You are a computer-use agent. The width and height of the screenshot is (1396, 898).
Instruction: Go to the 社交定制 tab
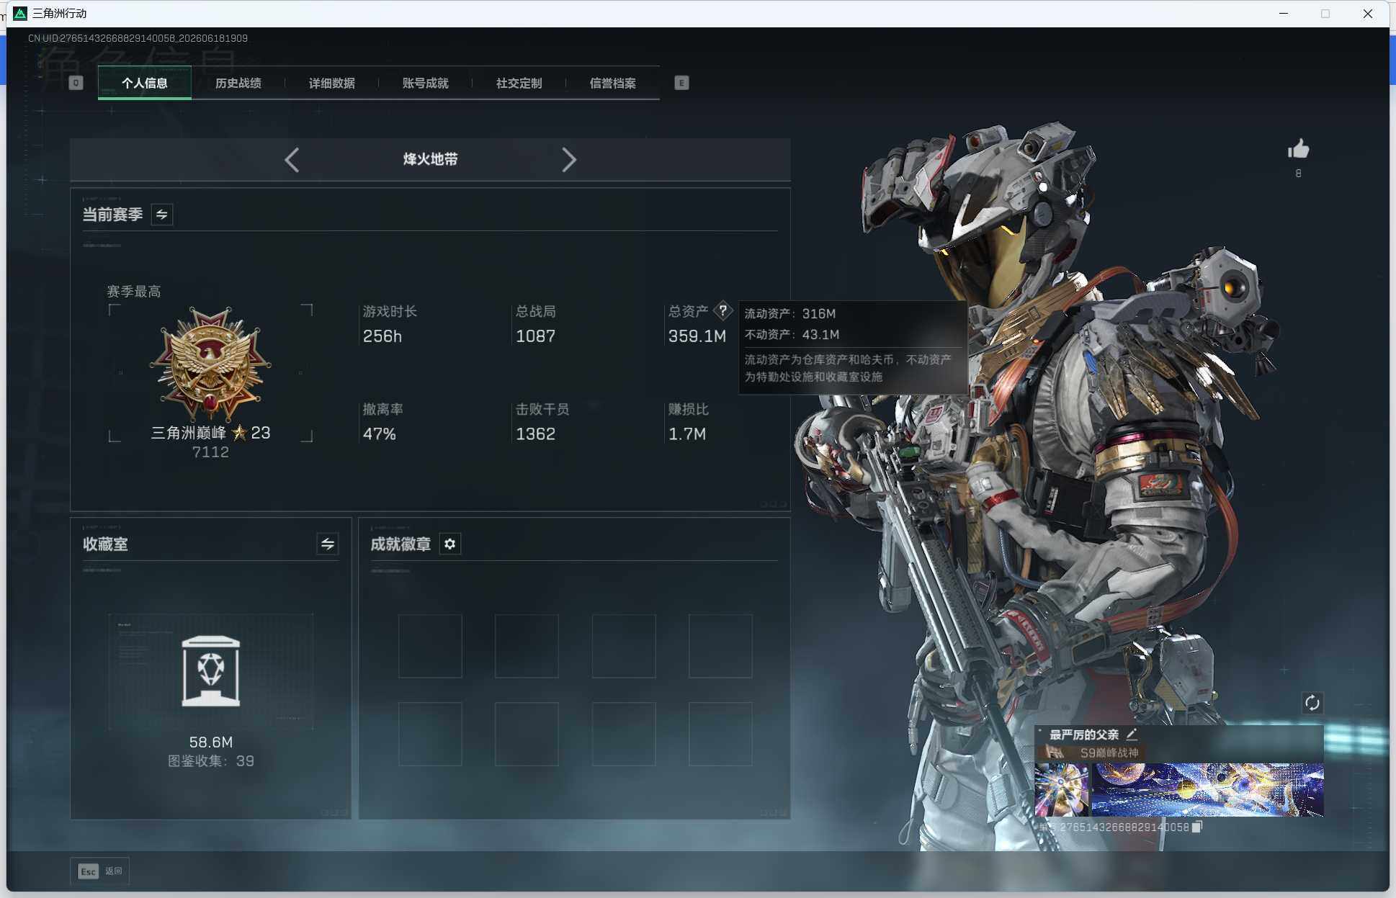[519, 83]
